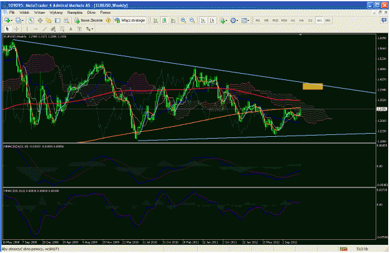390x253 pixels.
Task: Open the Narzędzia menu
Action: (x=75, y=12)
